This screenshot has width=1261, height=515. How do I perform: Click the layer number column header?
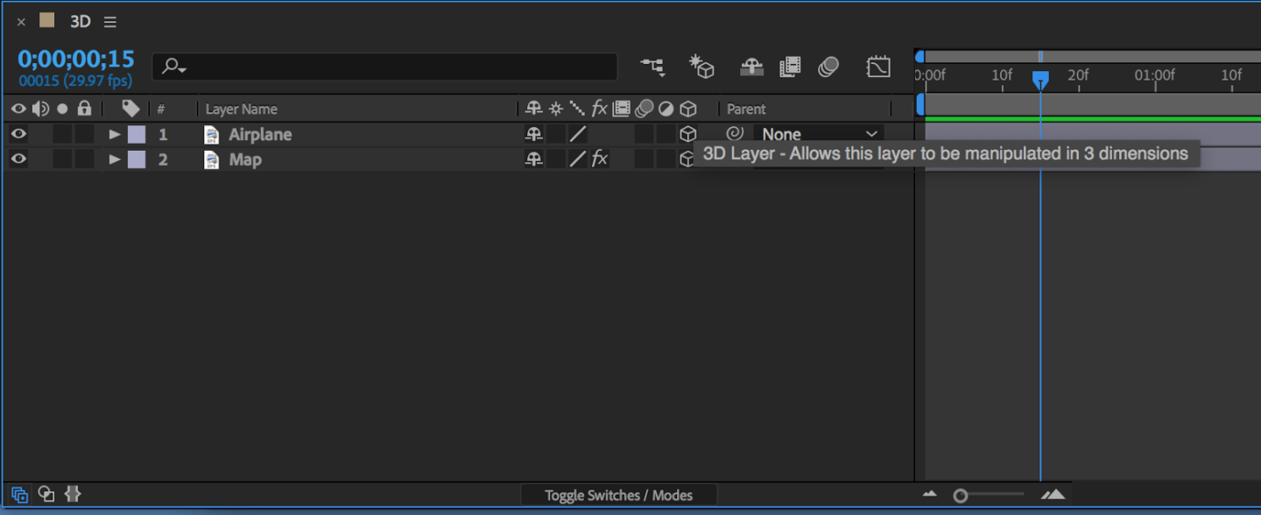[x=161, y=109]
